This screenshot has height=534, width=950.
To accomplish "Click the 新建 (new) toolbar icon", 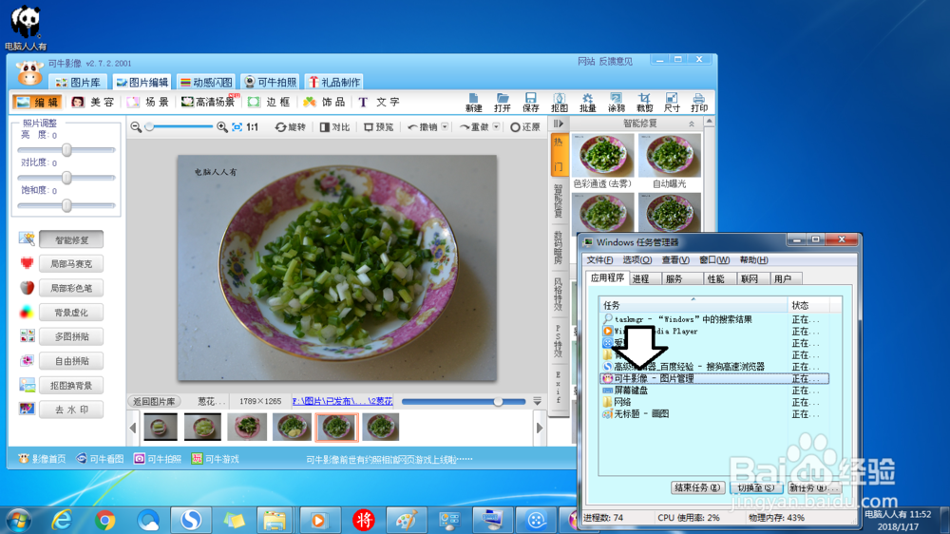I will 473,103.
